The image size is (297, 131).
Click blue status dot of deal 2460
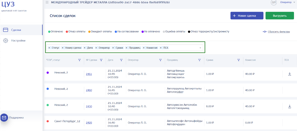click(48, 89)
